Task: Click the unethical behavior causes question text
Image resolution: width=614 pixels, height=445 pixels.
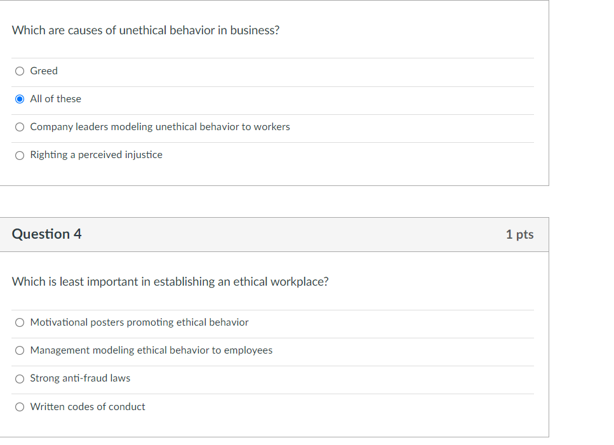Action: pyautogui.click(x=145, y=30)
